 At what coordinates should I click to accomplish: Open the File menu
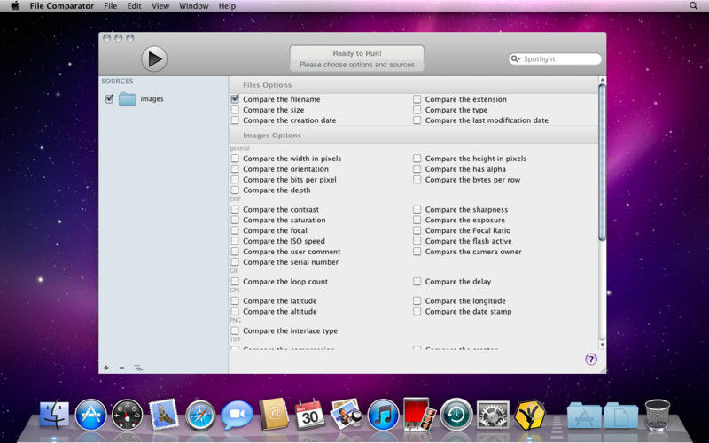click(110, 6)
